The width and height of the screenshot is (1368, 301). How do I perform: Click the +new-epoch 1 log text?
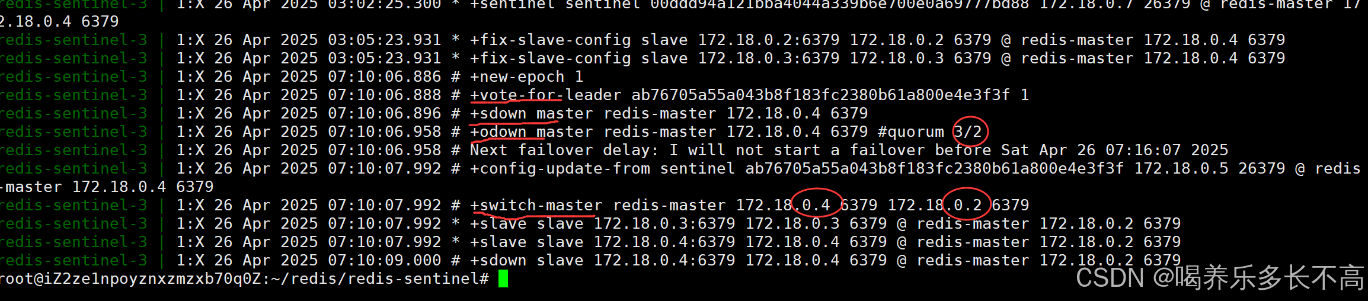527,76
